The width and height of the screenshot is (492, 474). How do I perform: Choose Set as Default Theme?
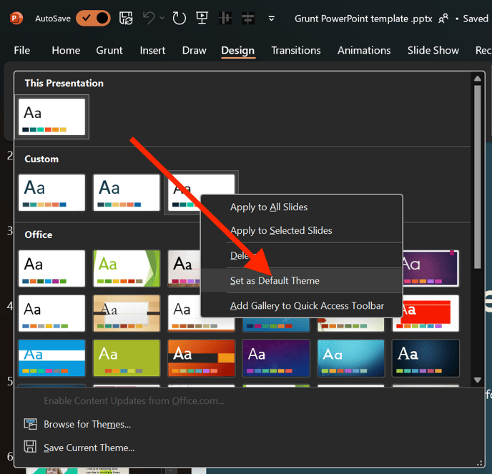point(275,281)
